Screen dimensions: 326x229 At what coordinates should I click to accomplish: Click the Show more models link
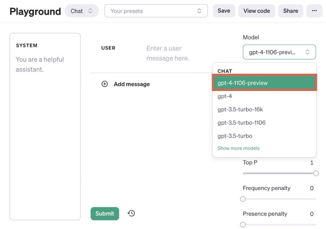239,148
